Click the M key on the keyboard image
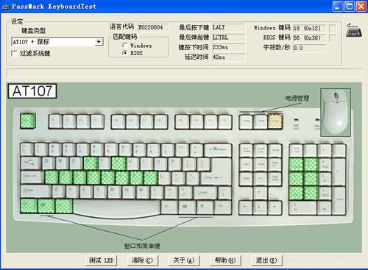 [x=143, y=191]
